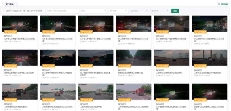This screenshot has height=111, width=231.
Task: Open bridge thumbnail recorded 2024-07-19 17:58:09
Action: [210, 58]
